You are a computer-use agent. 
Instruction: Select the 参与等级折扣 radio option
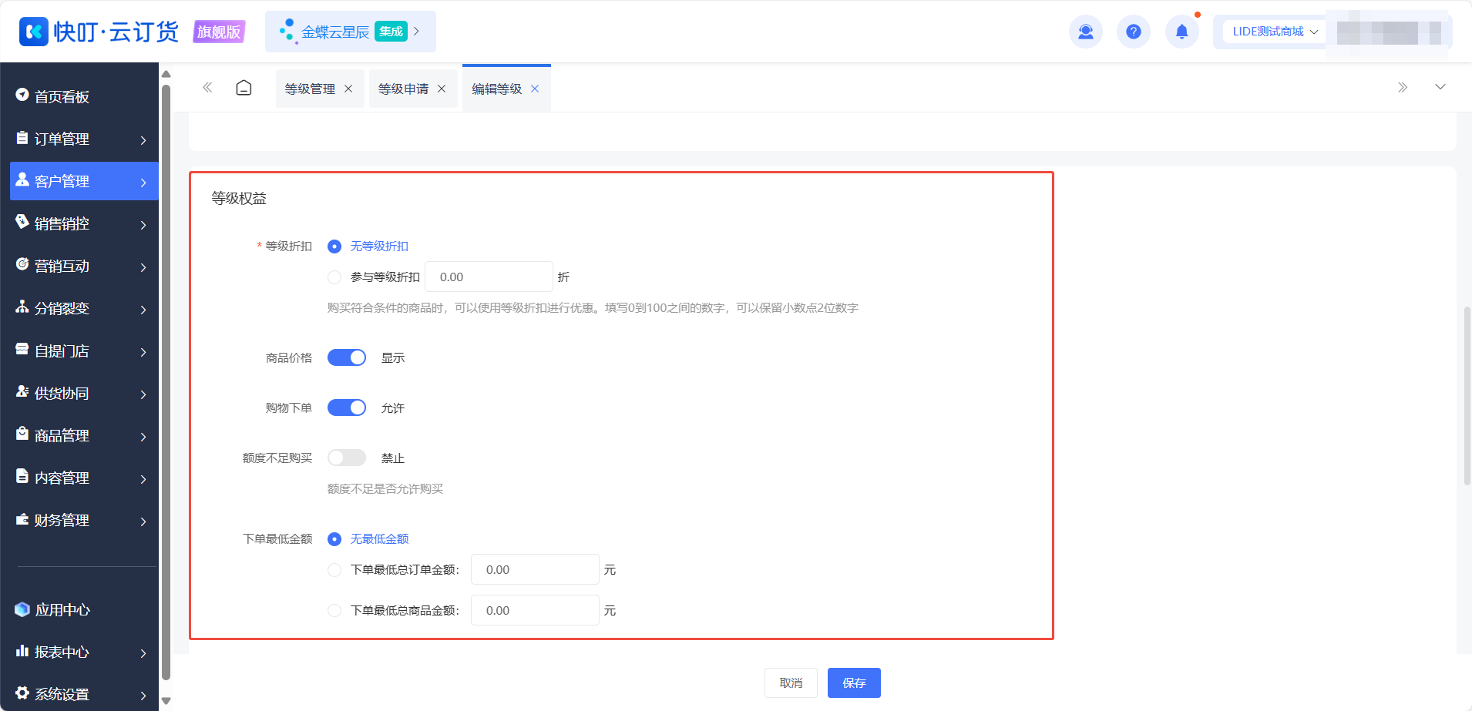(x=334, y=277)
